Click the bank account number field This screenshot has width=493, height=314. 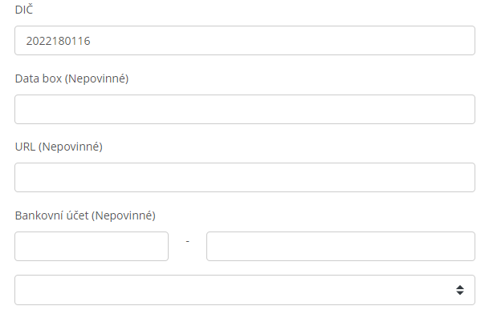[340, 247]
